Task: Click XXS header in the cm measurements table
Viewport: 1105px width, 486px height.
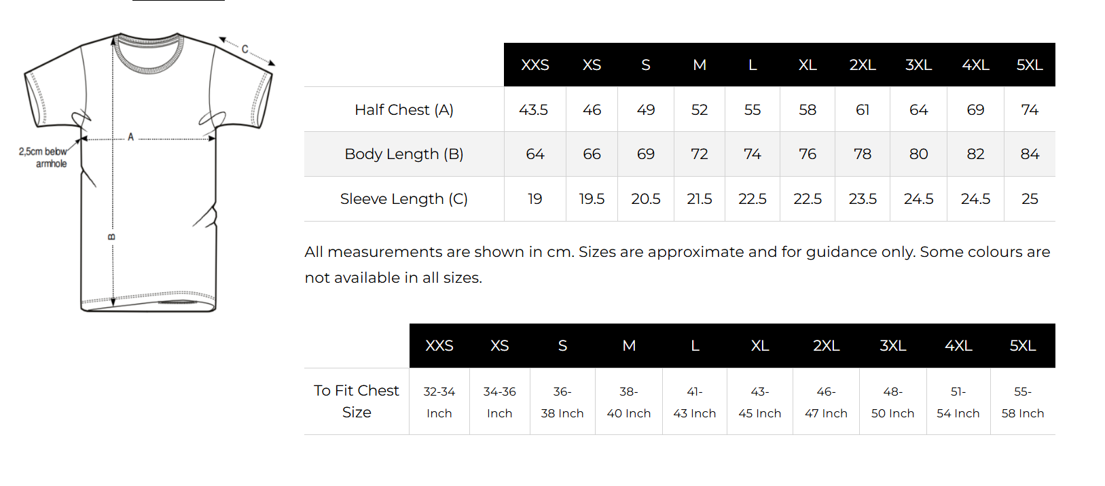Action: [535, 65]
